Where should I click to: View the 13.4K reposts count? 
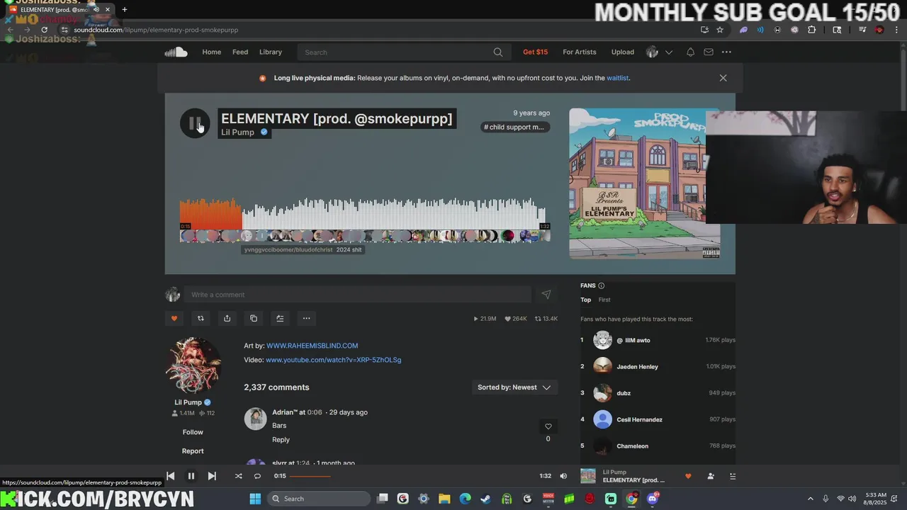546,319
